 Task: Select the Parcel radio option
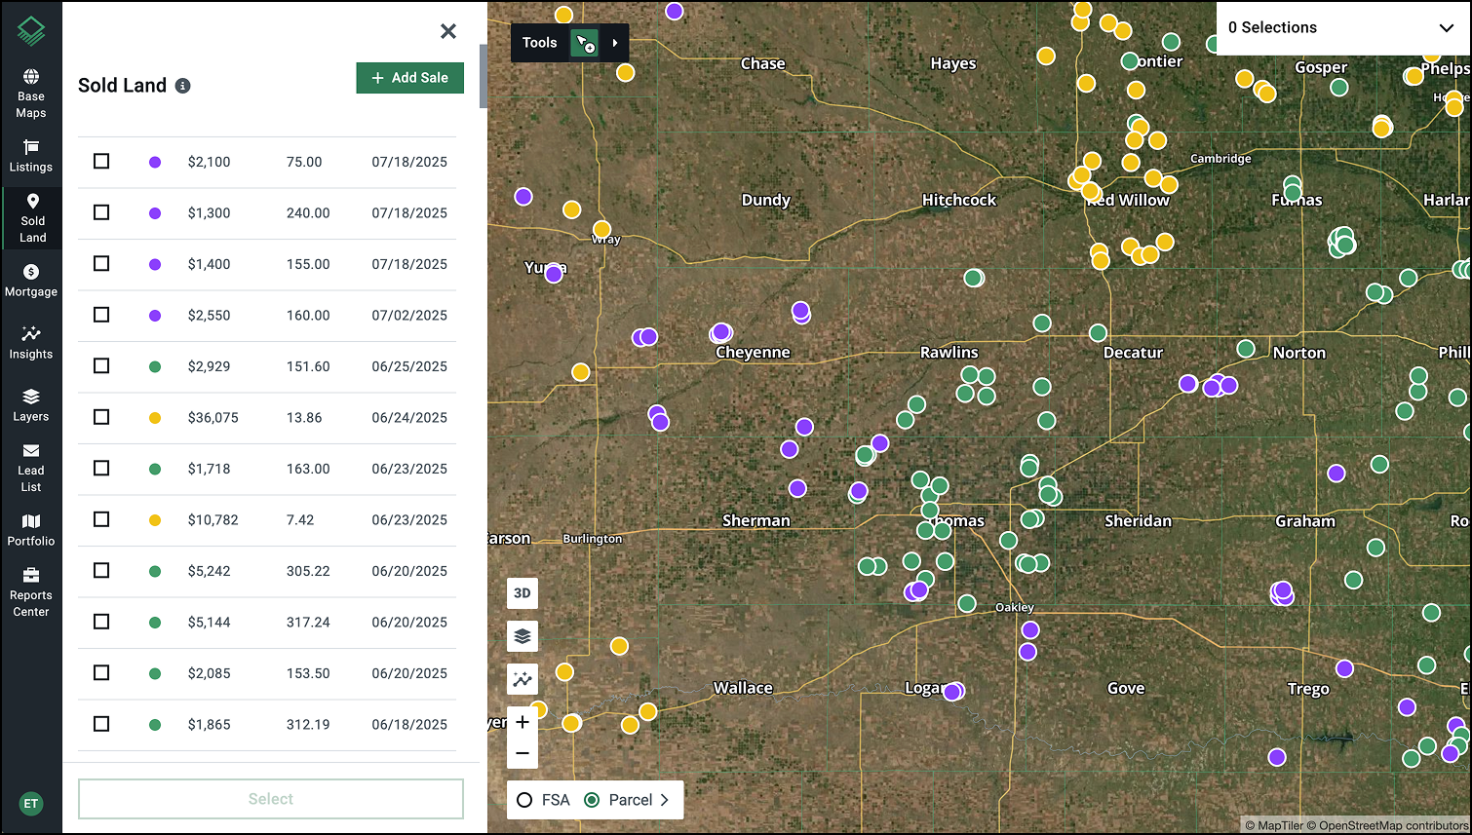coord(592,800)
